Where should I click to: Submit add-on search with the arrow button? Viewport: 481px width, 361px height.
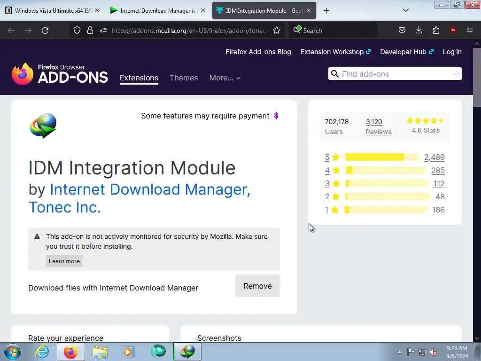456,74
